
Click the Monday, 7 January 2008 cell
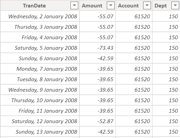40,69
